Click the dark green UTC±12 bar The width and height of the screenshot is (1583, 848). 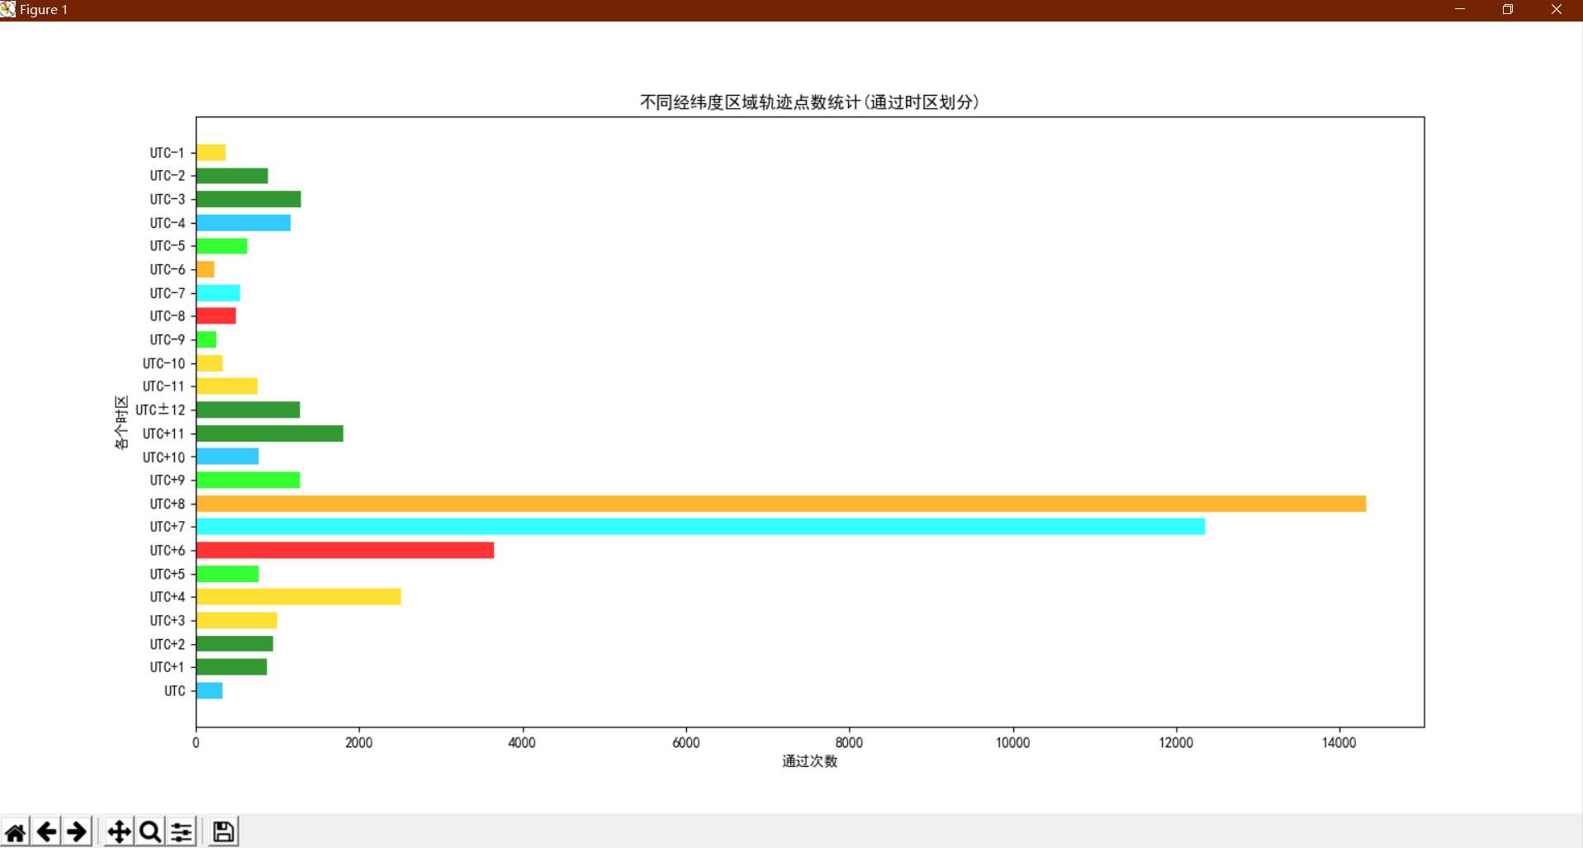(x=249, y=410)
